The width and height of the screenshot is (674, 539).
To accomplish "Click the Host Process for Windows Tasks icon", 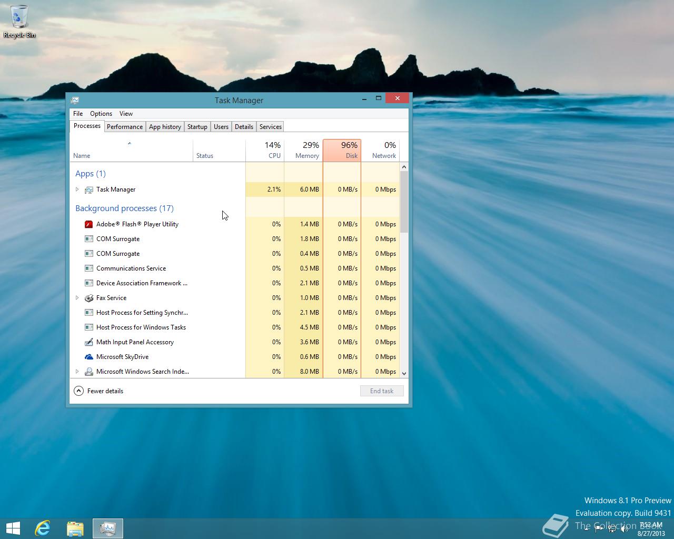I will point(89,327).
